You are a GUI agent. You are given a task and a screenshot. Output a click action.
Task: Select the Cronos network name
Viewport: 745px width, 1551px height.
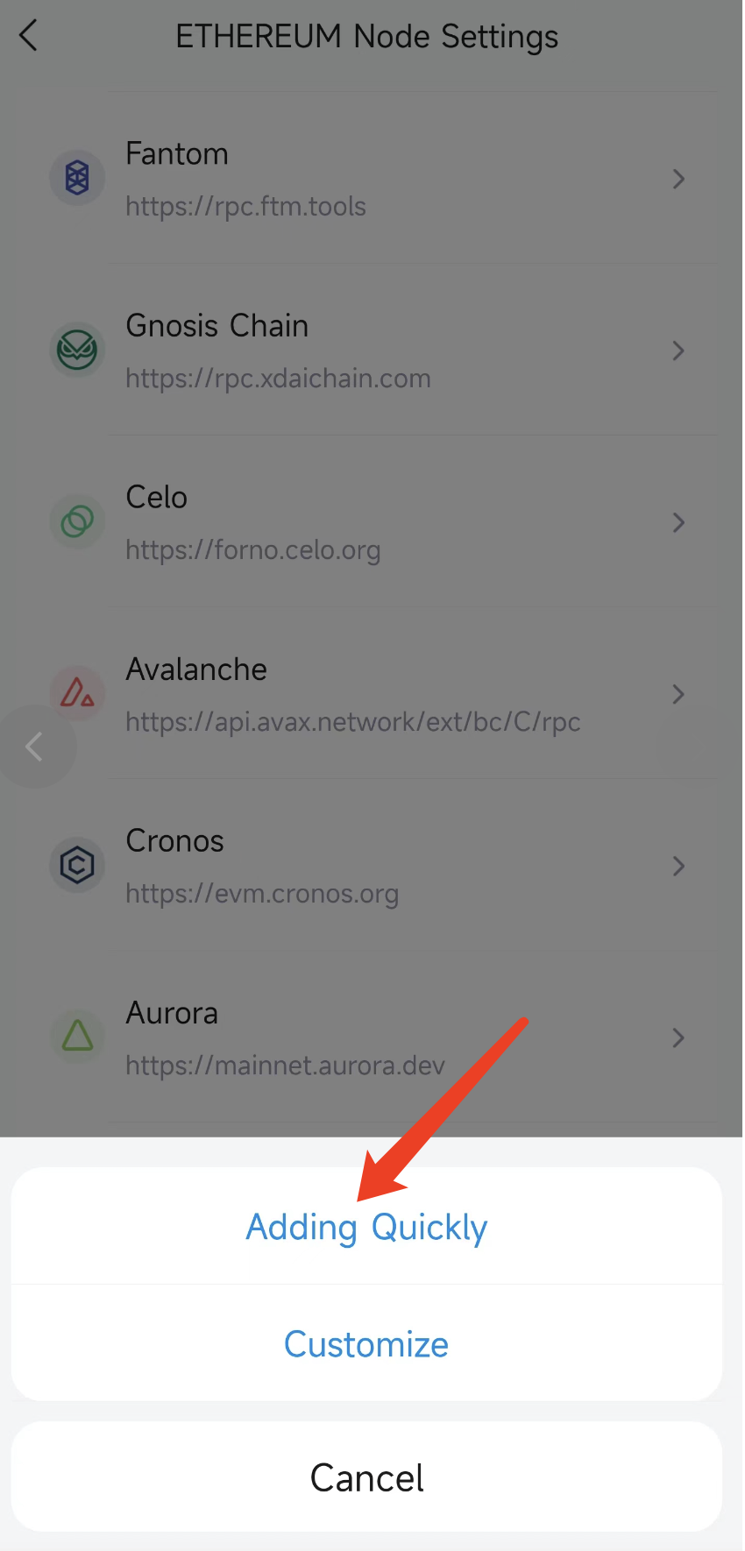click(175, 840)
